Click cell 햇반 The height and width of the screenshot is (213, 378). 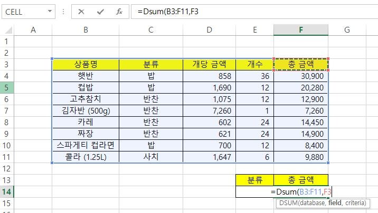pos(86,76)
